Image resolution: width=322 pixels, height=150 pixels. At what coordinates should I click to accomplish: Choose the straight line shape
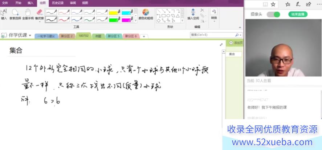click(x=159, y=11)
